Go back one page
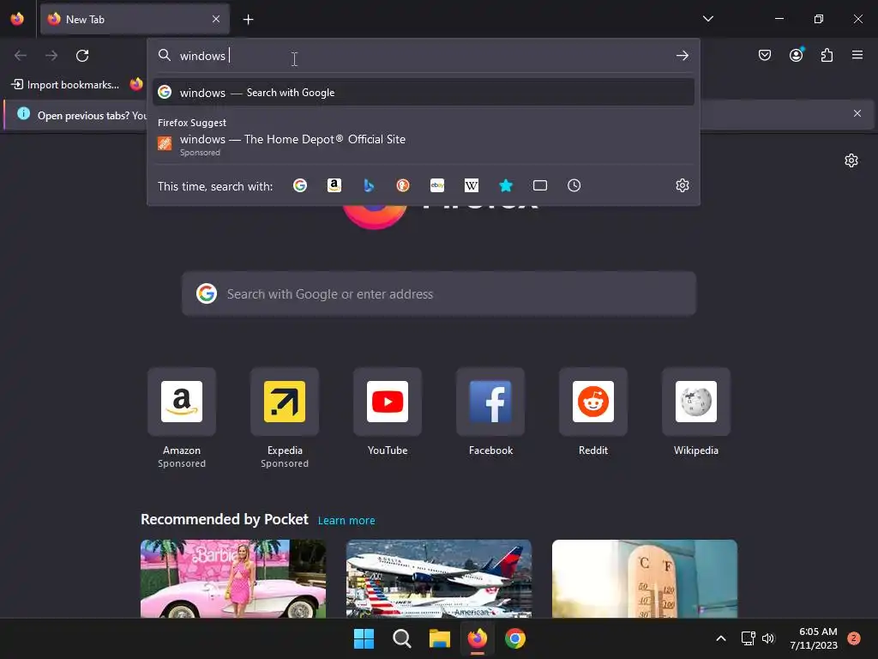Image resolution: width=878 pixels, height=659 pixels. tap(21, 56)
